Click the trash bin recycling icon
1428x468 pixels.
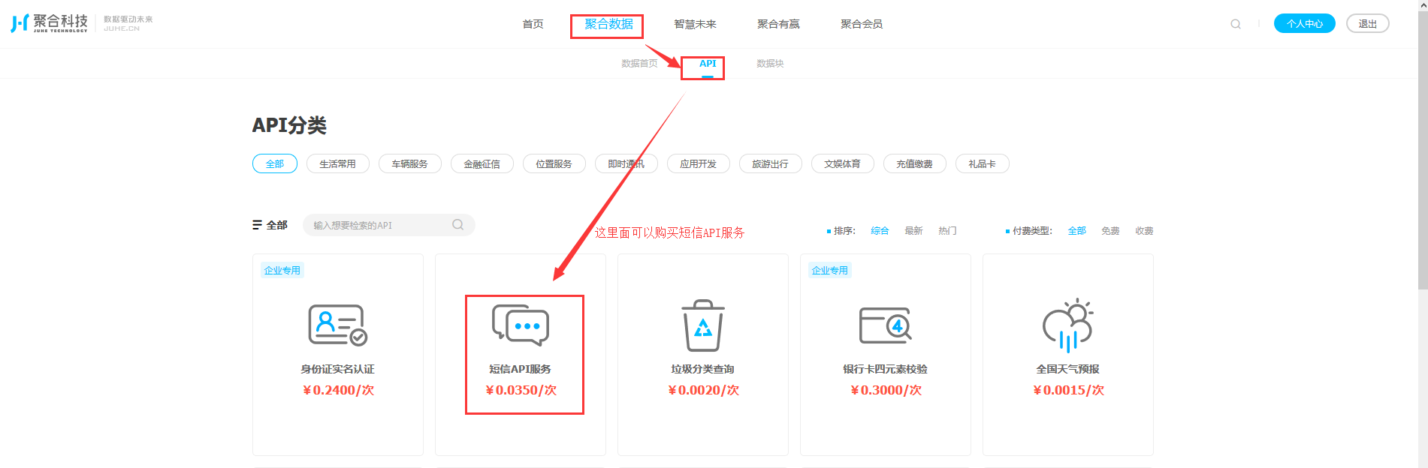pos(703,325)
